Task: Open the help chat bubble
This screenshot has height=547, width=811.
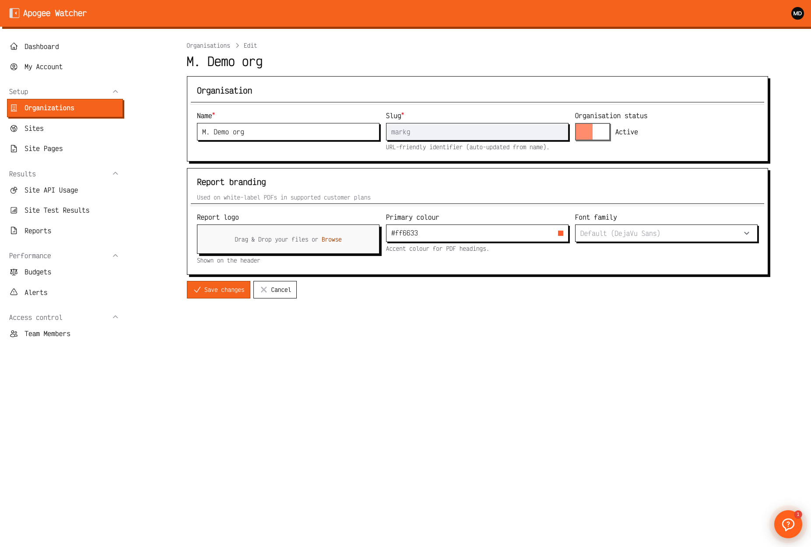Action: coord(788,524)
